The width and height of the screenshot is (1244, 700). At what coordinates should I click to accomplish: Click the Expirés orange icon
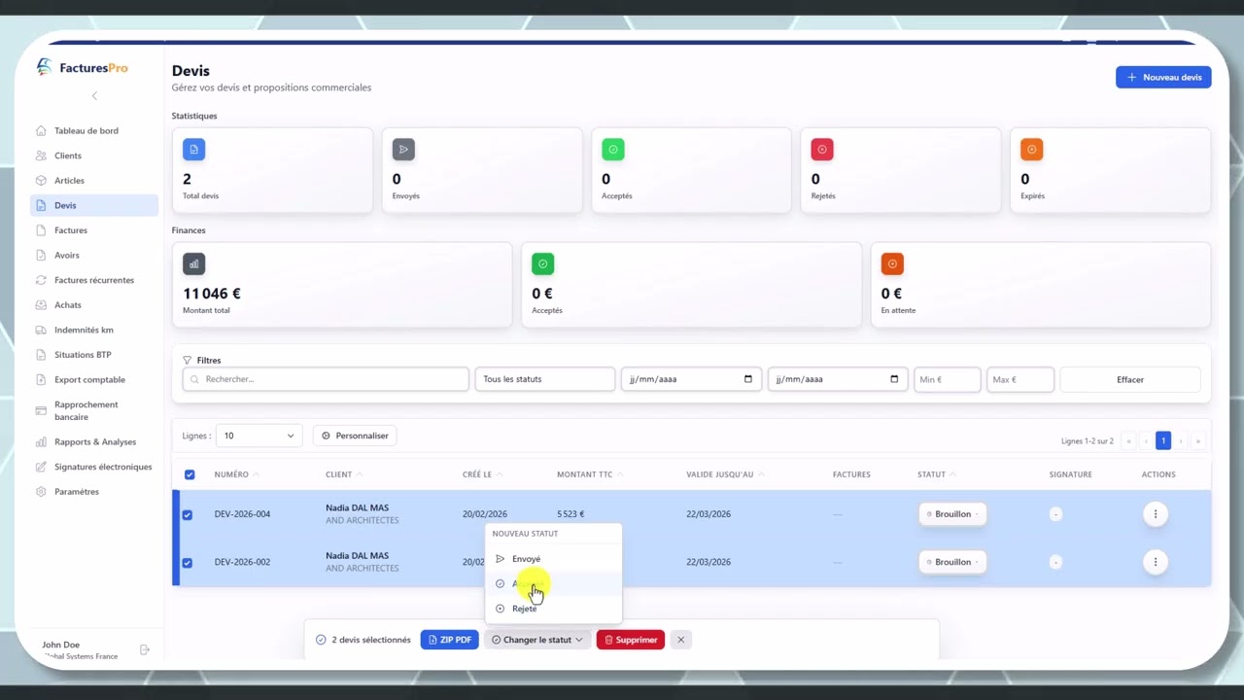coord(1032,150)
